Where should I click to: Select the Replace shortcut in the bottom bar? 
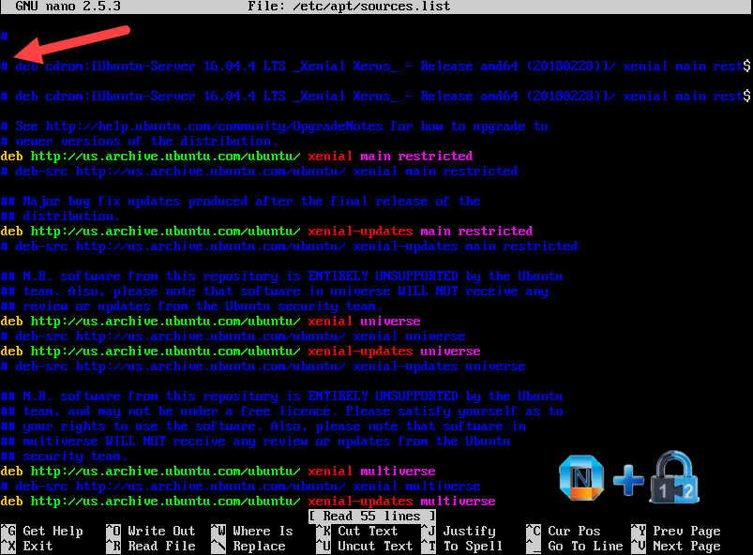(x=248, y=546)
